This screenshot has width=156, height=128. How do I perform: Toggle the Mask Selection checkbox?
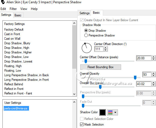point(82,125)
